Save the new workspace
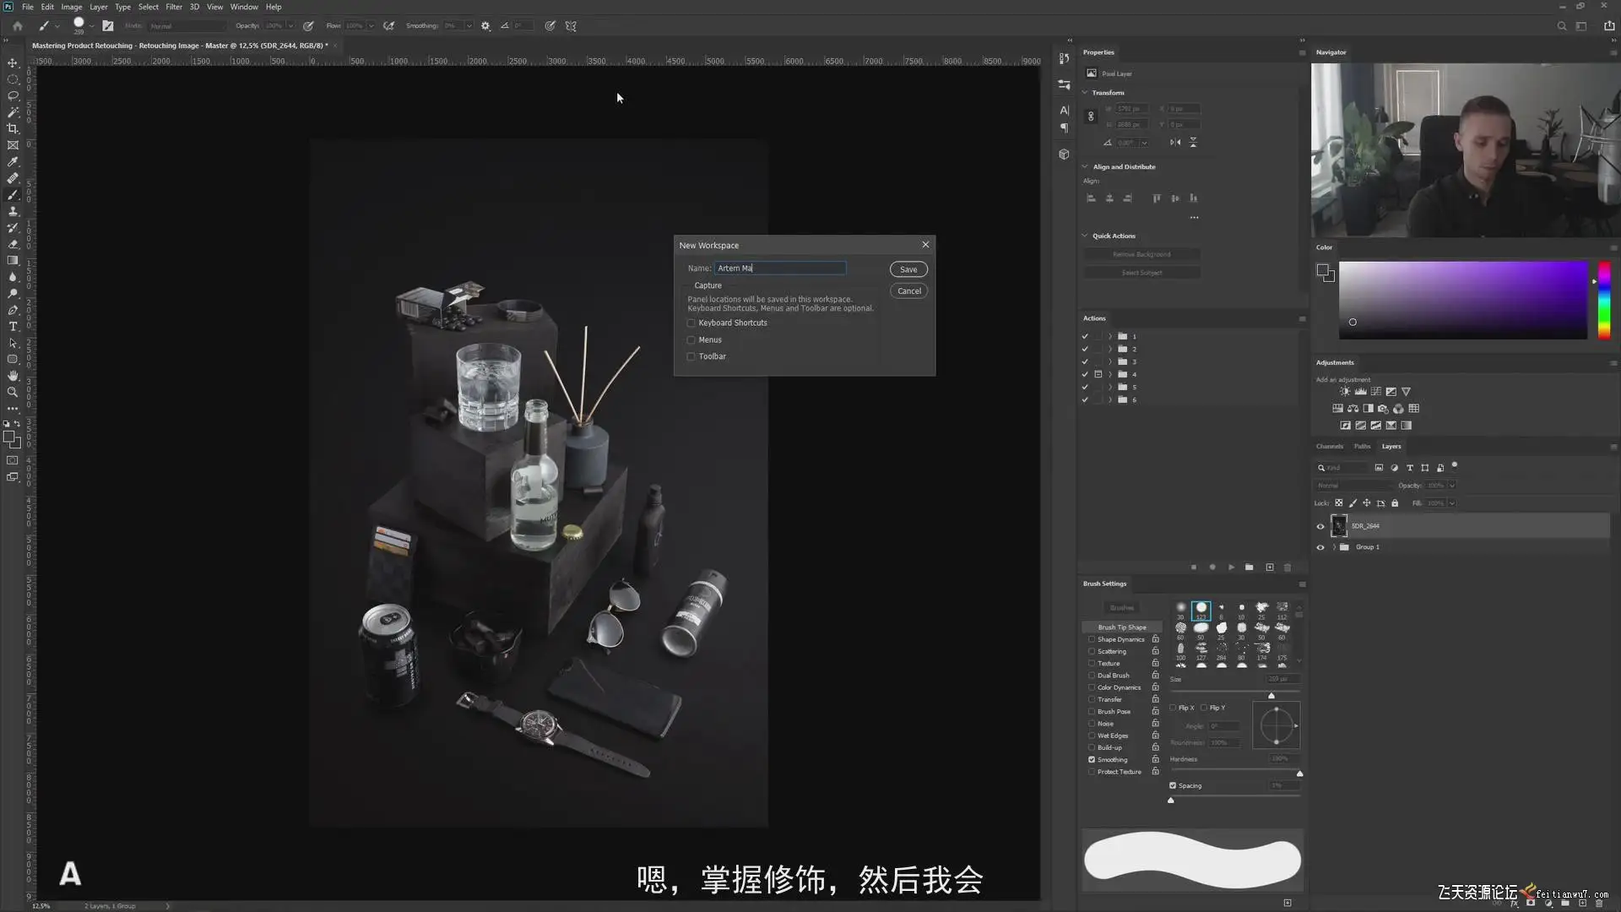The width and height of the screenshot is (1621, 912). pyautogui.click(x=908, y=269)
